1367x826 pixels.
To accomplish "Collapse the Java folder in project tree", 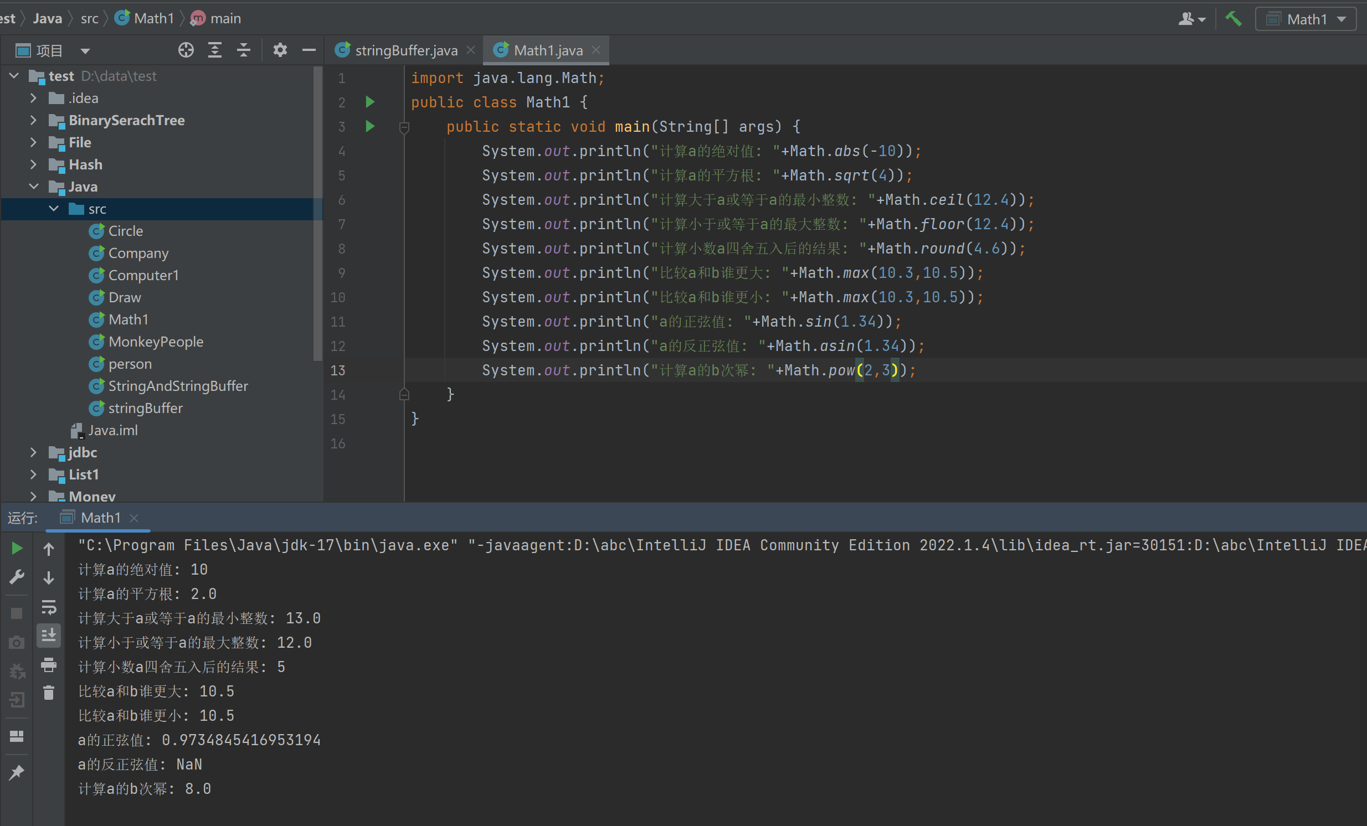I will click(34, 187).
